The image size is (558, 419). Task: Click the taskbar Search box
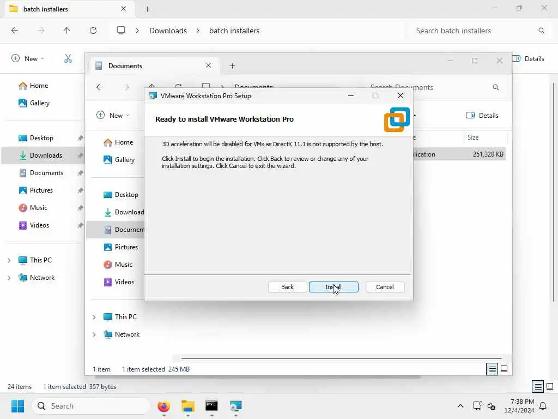(x=91, y=406)
